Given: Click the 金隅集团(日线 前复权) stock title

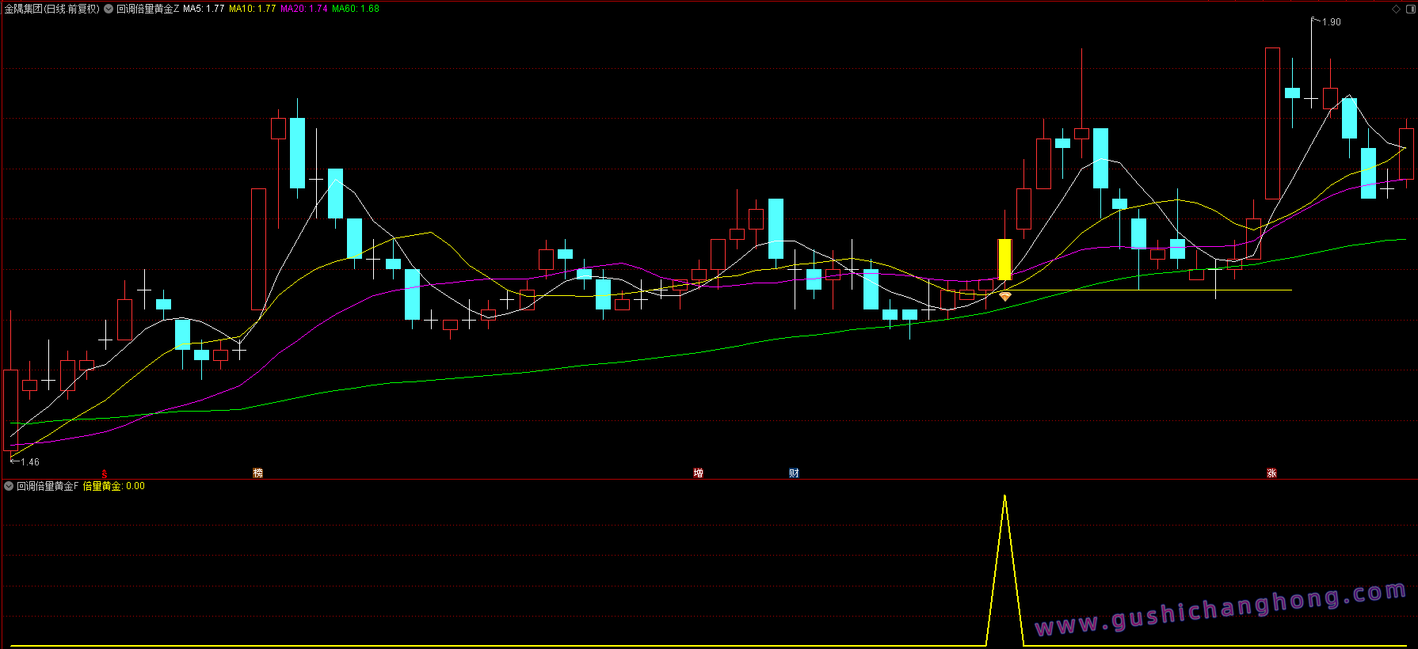Looking at the screenshot, I should coord(52,9).
